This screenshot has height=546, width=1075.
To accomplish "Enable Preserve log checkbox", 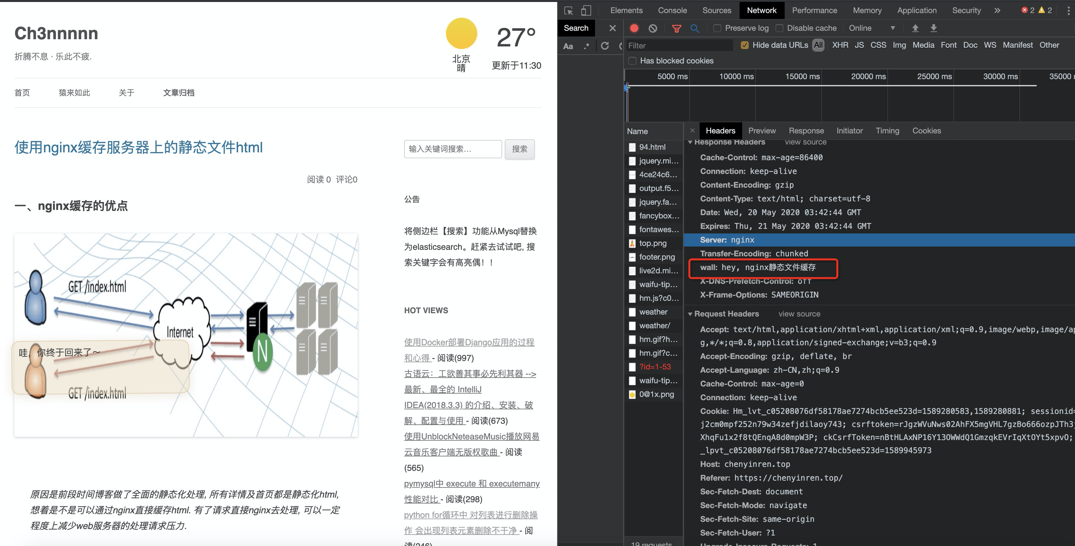I will click(x=717, y=28).
